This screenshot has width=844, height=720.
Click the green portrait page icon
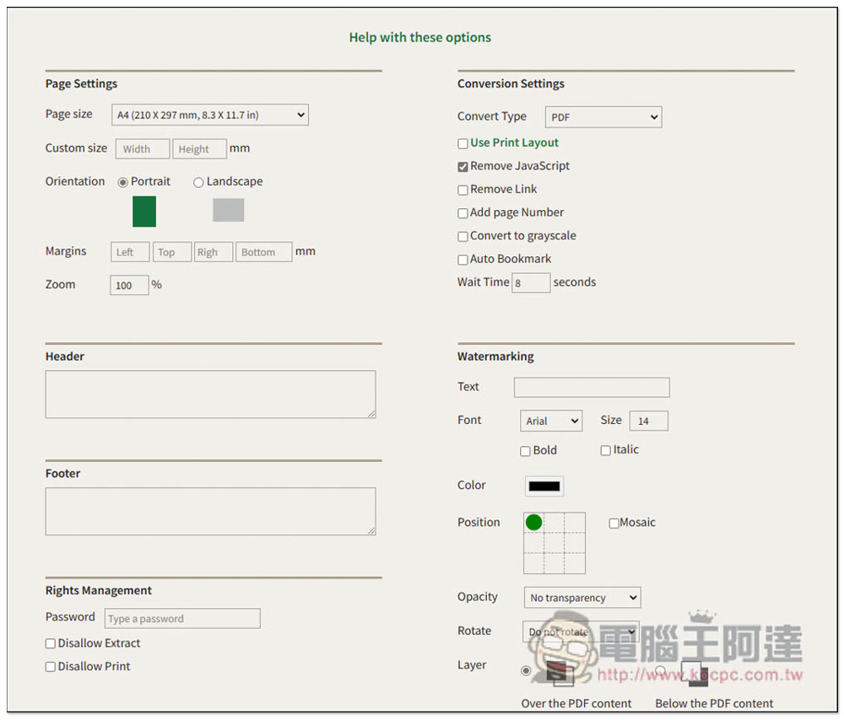pos(144,212)
